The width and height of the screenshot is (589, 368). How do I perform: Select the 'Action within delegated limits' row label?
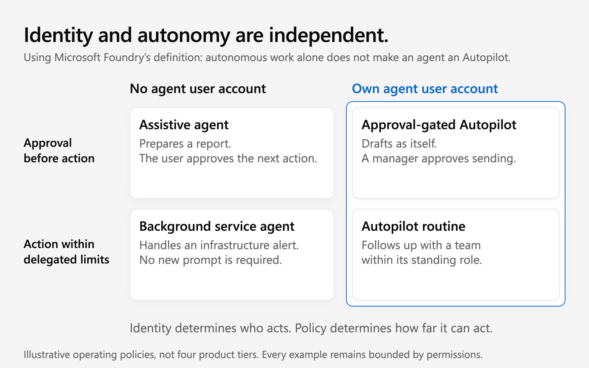pyautogui.click(x=66, y=252)
